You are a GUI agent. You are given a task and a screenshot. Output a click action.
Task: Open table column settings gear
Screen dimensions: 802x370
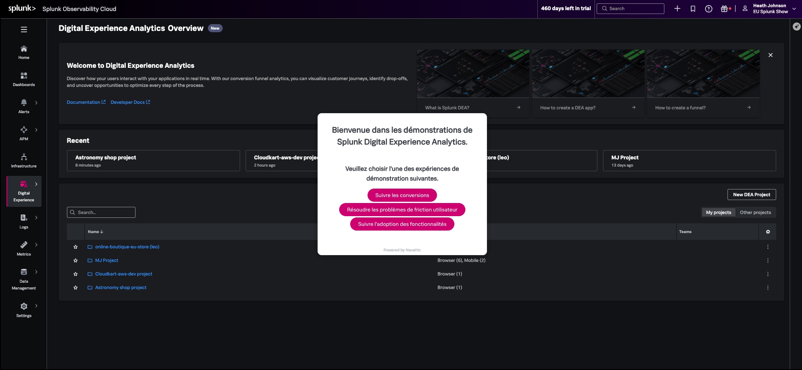click(x=768, y=232)
